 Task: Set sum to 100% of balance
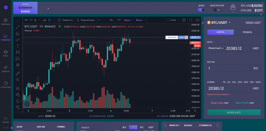point(258,82)
